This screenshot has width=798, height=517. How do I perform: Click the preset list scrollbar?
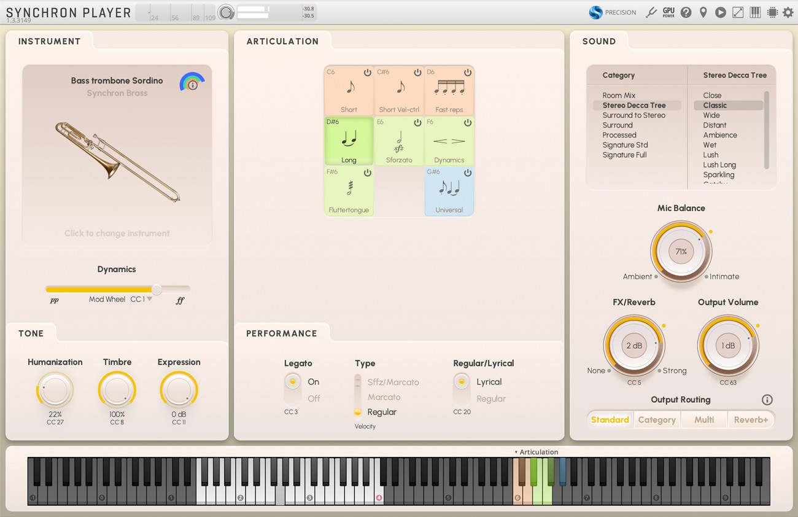pyautogui.click(x=766, y=130)
